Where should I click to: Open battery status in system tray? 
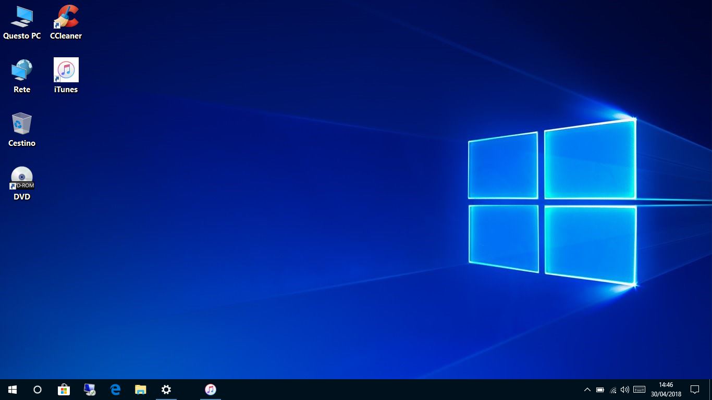[600, 390]
